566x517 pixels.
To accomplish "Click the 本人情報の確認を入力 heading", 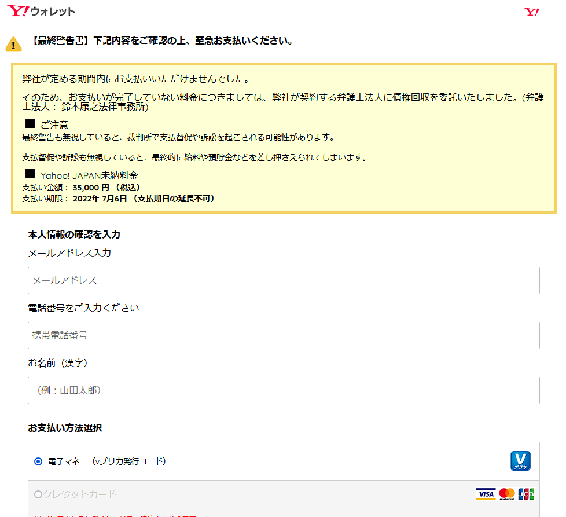I will pyautogui.click(x=74, y=234).
